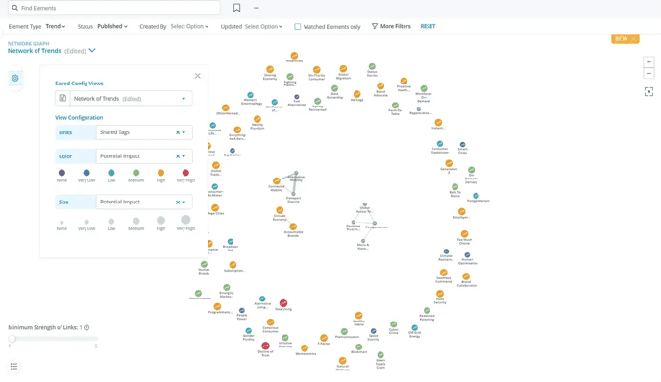
Task: Click the Find Elements search field
Action: [113, 8]
